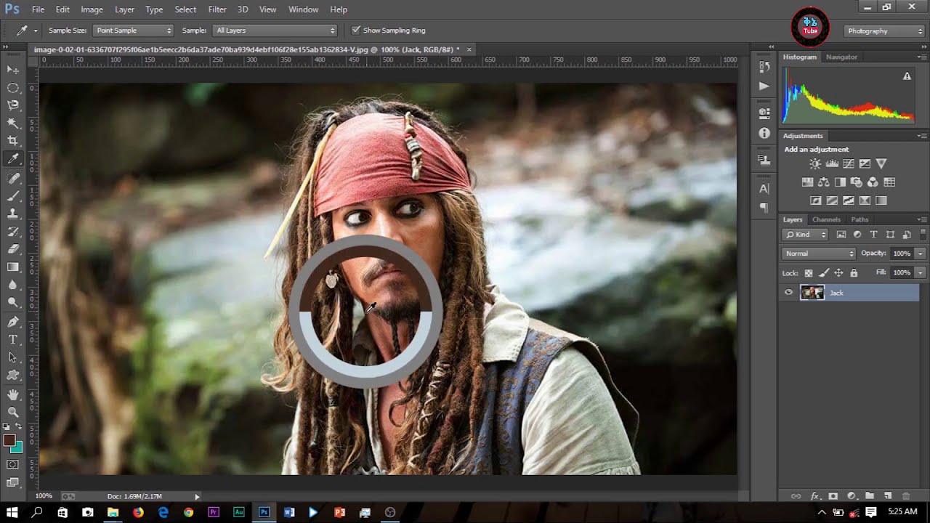Select the Horizontal Type tool
This screenshot has height=523, width=930.
pos(13,339)
